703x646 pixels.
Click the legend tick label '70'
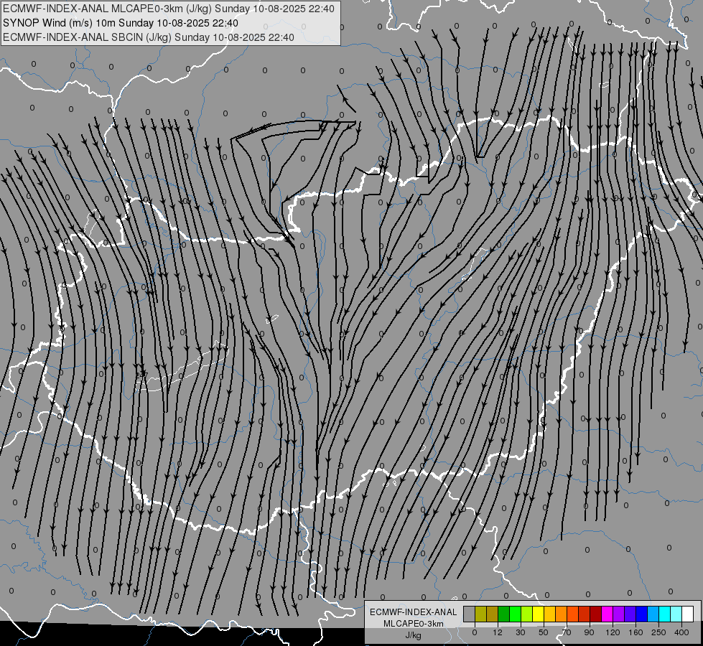(x=567, y=632)
